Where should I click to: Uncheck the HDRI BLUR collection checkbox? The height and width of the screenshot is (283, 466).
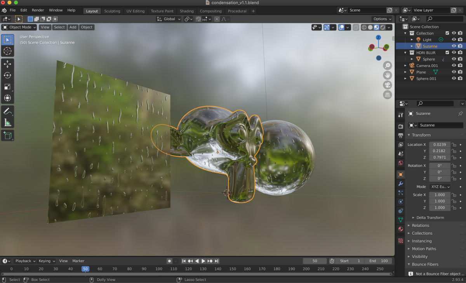pos(447,53)
